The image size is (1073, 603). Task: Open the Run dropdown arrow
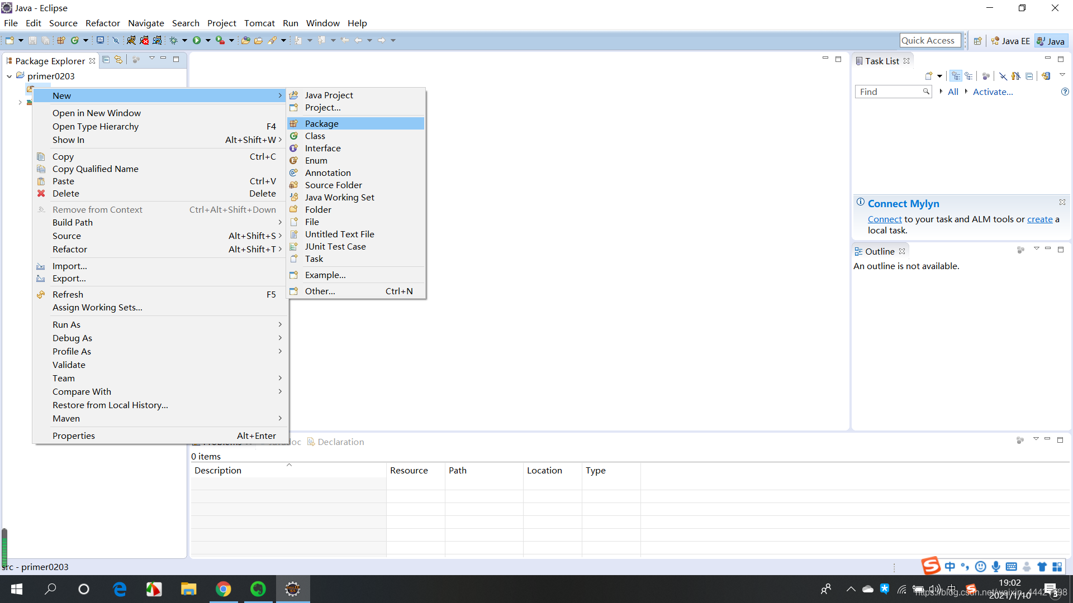coord(208,40)
